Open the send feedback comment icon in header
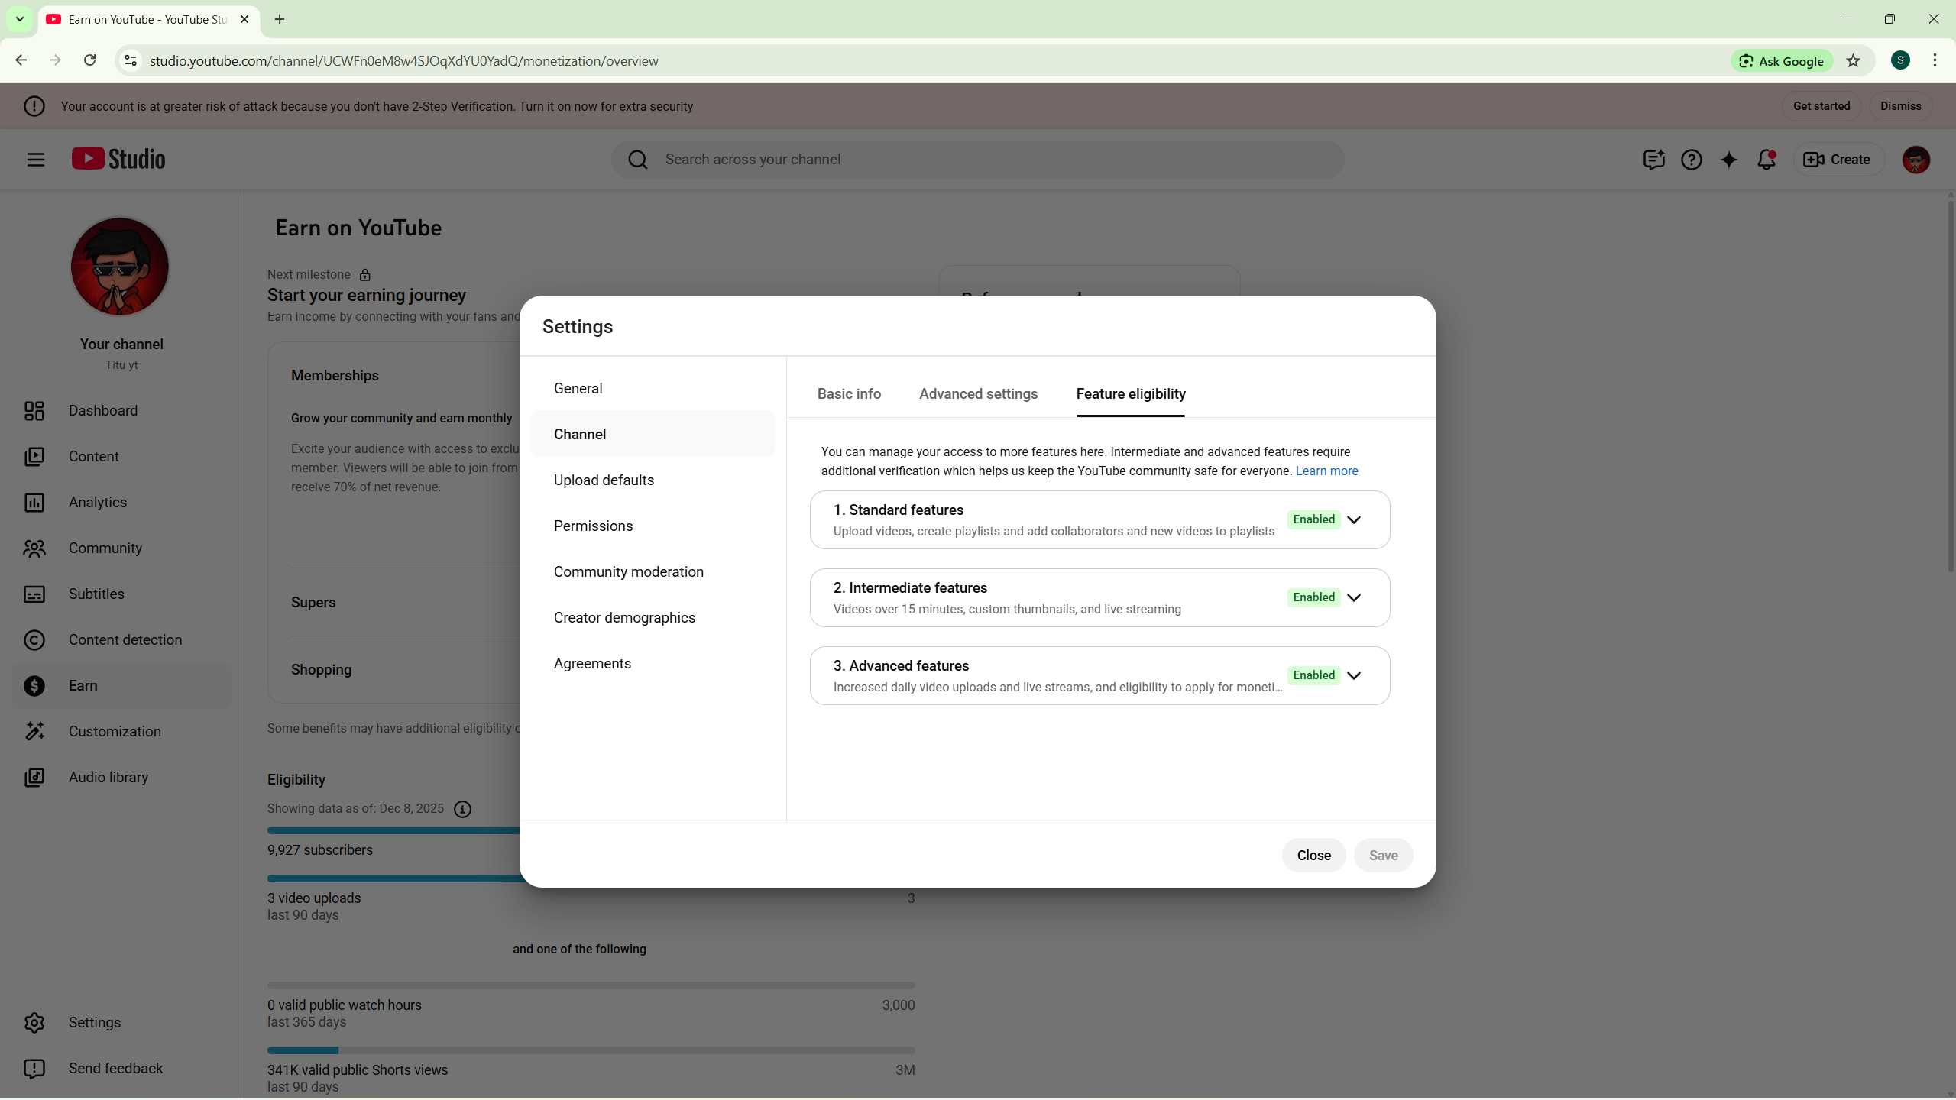This screenshot has height=1100, width=1956. (1653, 160)
